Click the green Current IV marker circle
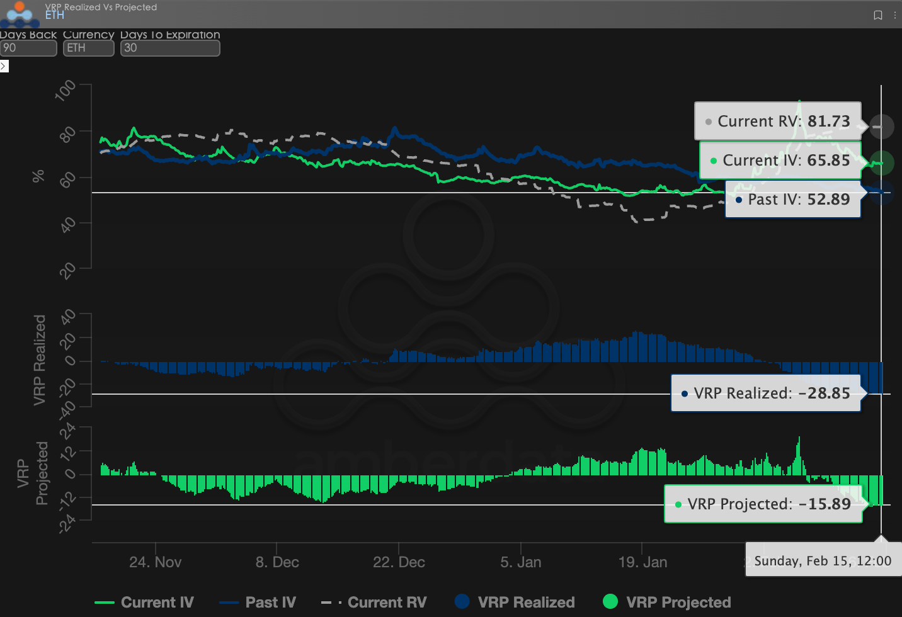The height and width of the screenshot is (617, 902). coord(881,163)
